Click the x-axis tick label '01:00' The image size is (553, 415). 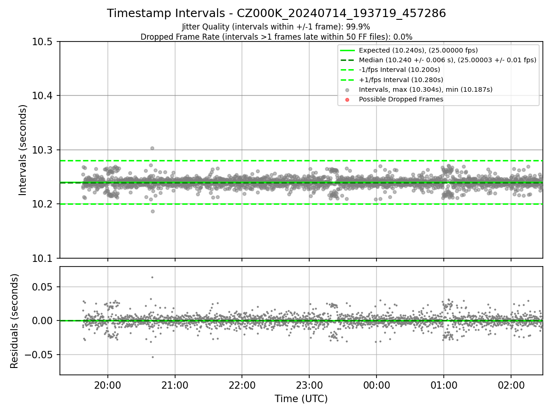point(444,385)
